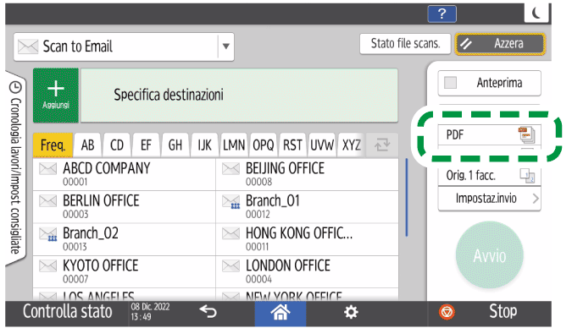Click Stato file scans. button
The width and height of the screenshot is (572, 328).
[x=405, y=44]
